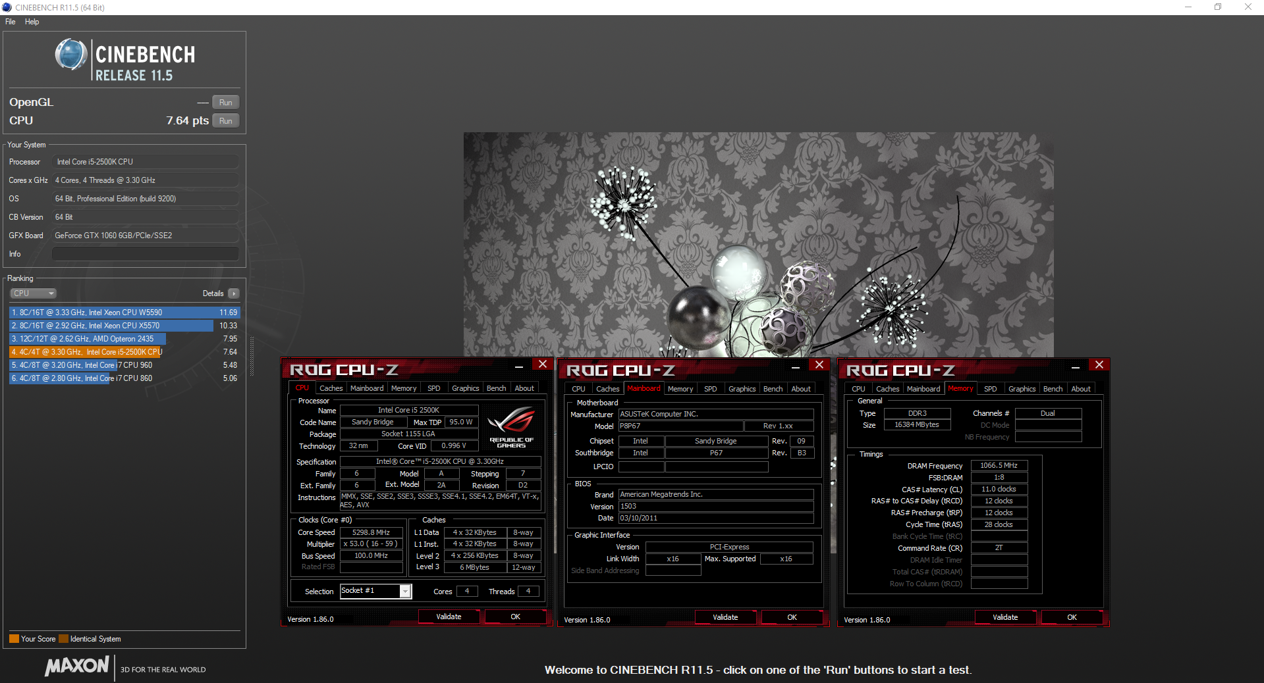The height and width of the screenshot is (683, 1264).
Task: Open CPU tab in Mainboard CPU-Z window
Action: [x=578, y=389]
